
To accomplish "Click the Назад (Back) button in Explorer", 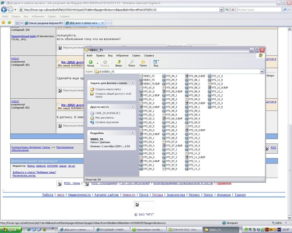I will [x=91, y=63].
